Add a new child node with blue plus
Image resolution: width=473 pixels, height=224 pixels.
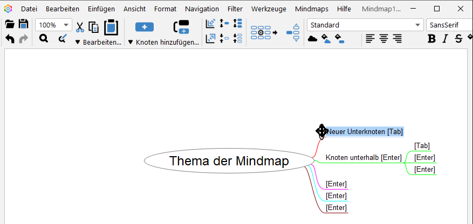point(145,27)
